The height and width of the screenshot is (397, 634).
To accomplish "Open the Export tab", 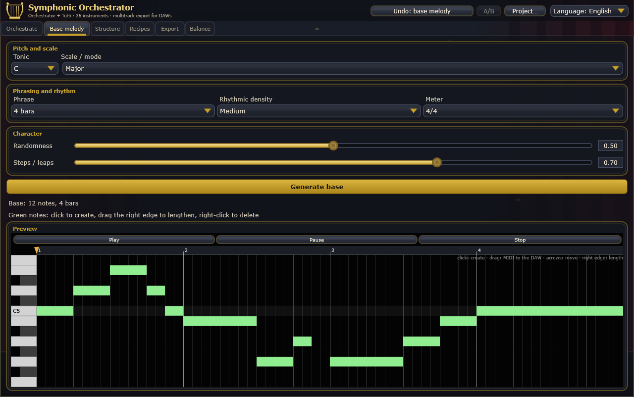I will tap(170, 29).
